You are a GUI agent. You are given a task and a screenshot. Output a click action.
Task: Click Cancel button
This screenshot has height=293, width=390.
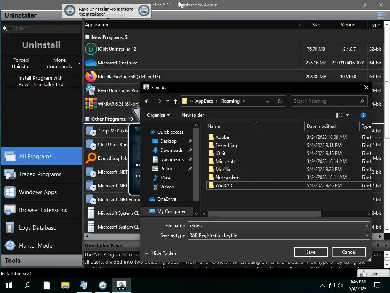click(x=349, y=252)
